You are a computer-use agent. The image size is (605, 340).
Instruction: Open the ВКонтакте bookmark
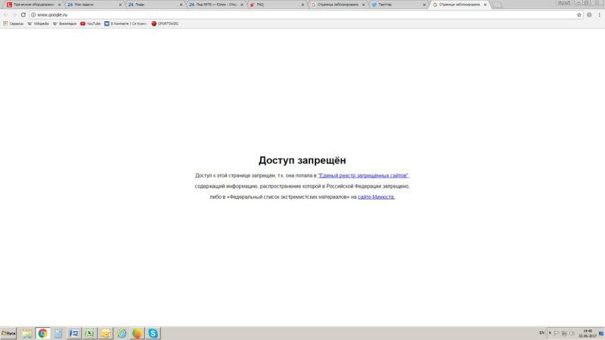pyautogui.click(x=126, y=23)
